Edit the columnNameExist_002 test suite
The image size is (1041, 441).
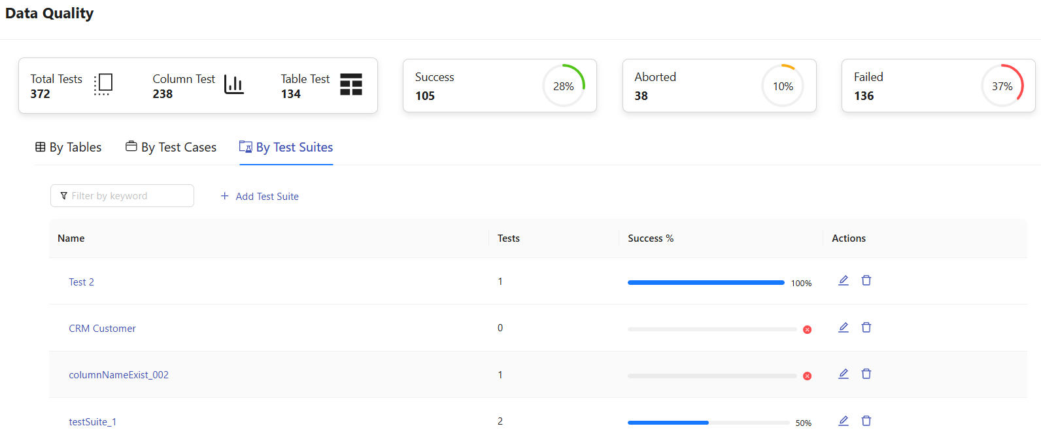click(x=844, y=374)
